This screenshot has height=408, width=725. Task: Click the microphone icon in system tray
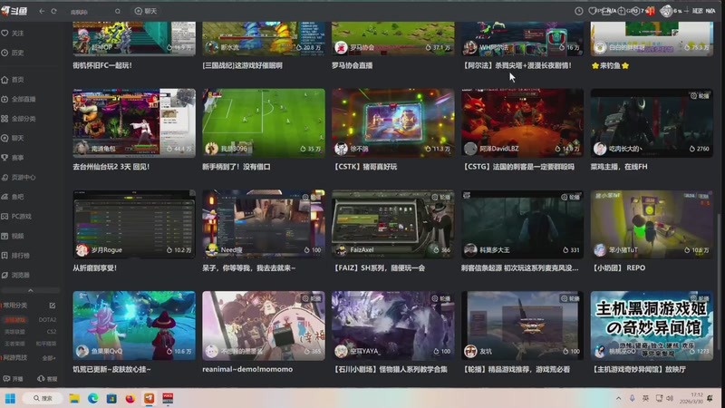[x=632, y=398]
